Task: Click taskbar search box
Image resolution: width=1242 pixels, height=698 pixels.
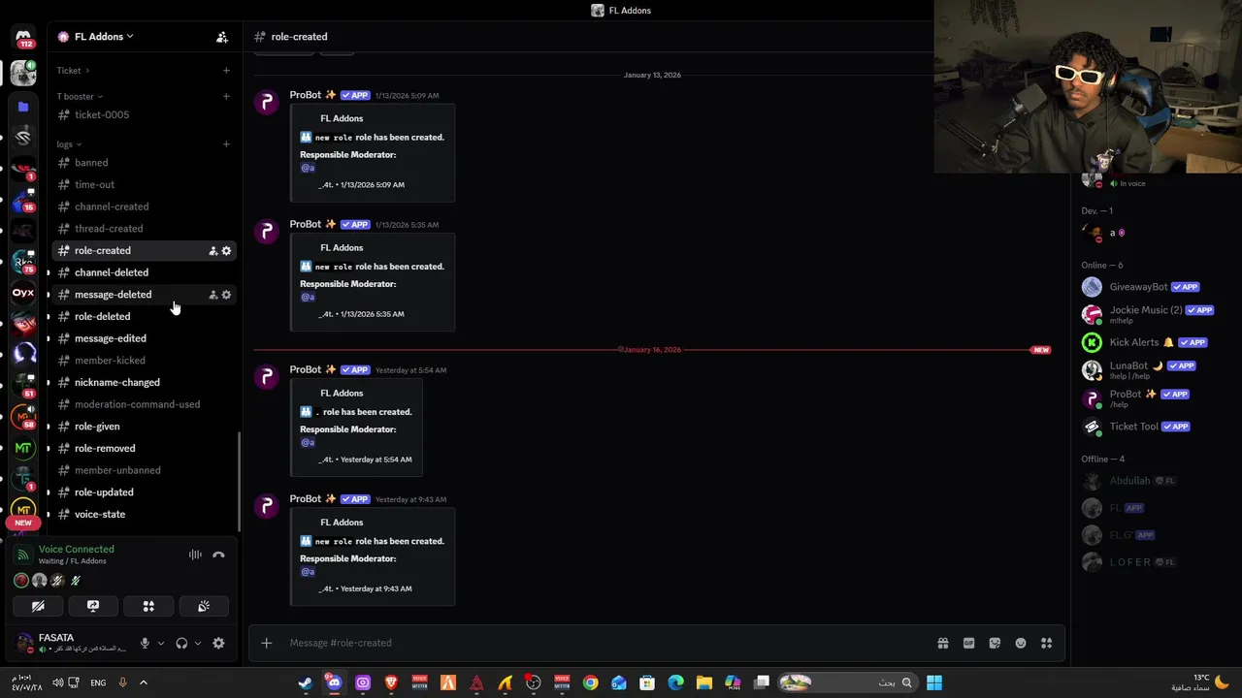Action: coord(848,682)
